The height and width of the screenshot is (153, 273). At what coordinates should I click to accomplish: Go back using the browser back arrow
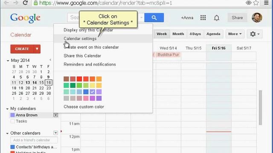[6, 3]
